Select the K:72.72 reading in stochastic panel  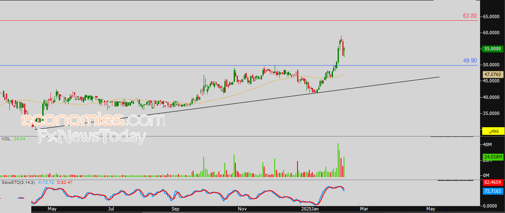47,182
